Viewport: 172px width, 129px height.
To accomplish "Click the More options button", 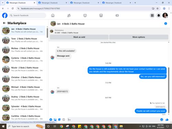I will pos(139,37).
